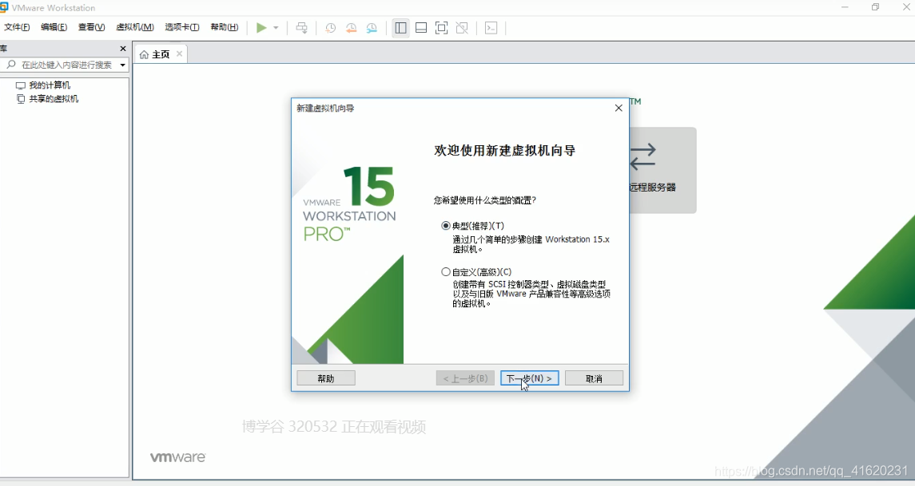The image size is (915, 486).
Task: Open the 选项卡(T) menu
Action: (181, 27)
